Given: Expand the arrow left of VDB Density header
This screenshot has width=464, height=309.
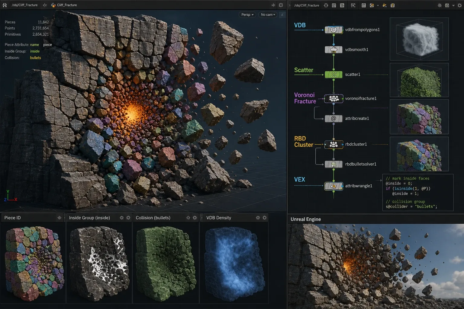Looking at the screenshot, I should click(202, 218).
